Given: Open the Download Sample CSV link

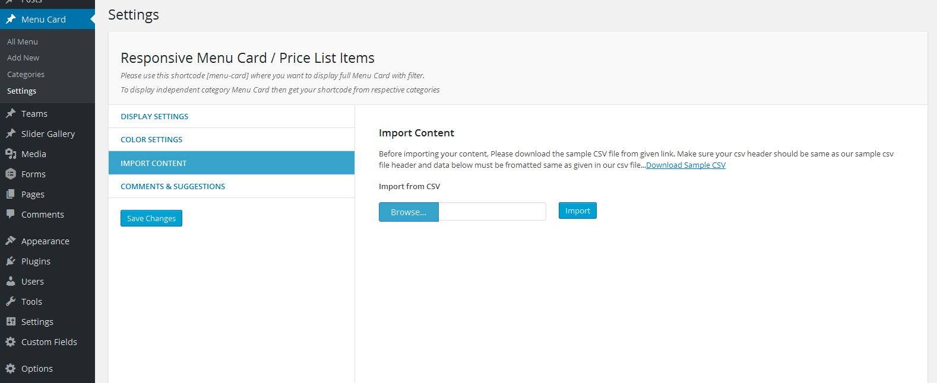Looking at the screenshot, I should (x=686, y=165).
